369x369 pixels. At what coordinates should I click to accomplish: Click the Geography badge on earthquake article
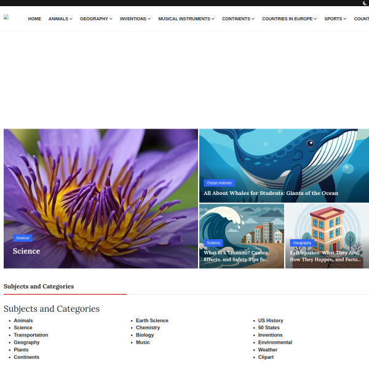click(x=301, y=243)
